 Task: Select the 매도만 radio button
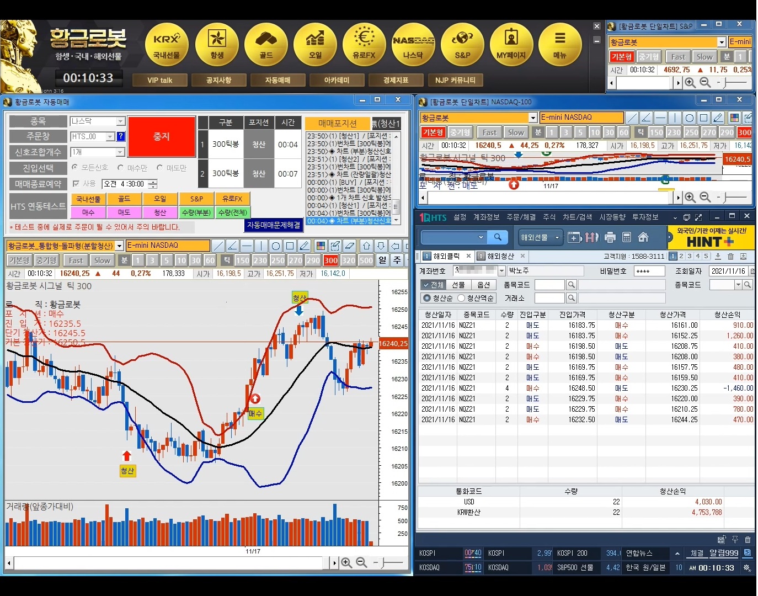160,167
